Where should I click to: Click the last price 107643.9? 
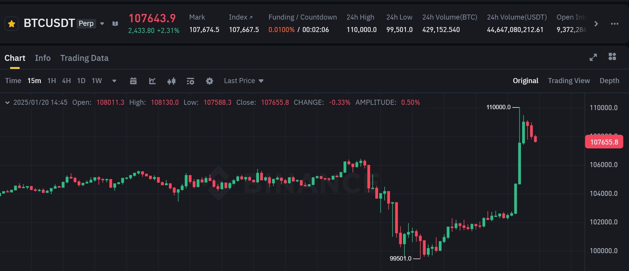(152, 18)
